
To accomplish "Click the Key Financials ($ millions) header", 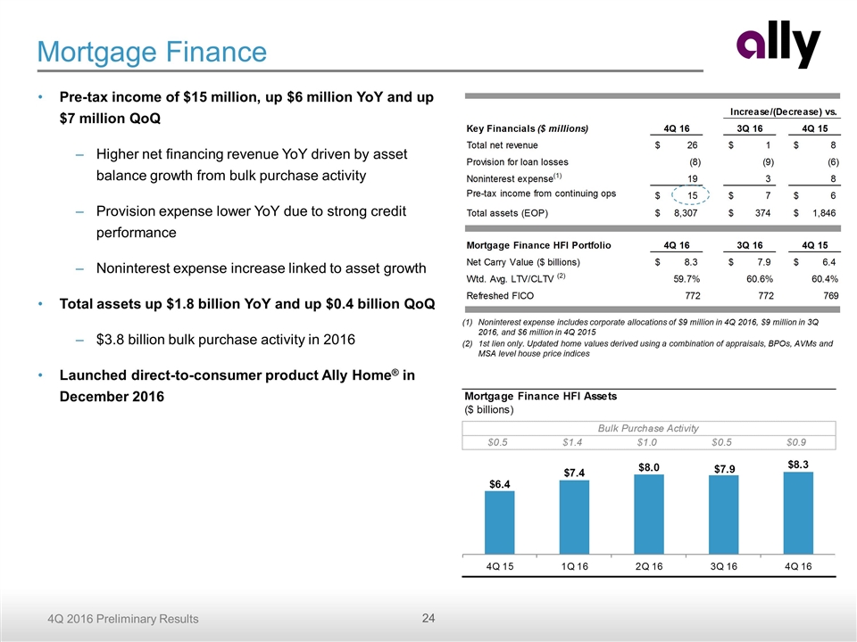I will click(x=528, y=128).
